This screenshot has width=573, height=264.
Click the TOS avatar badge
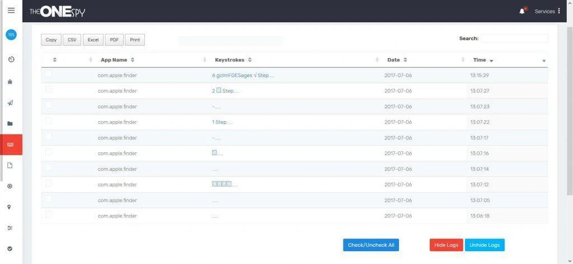click(11, 35)
